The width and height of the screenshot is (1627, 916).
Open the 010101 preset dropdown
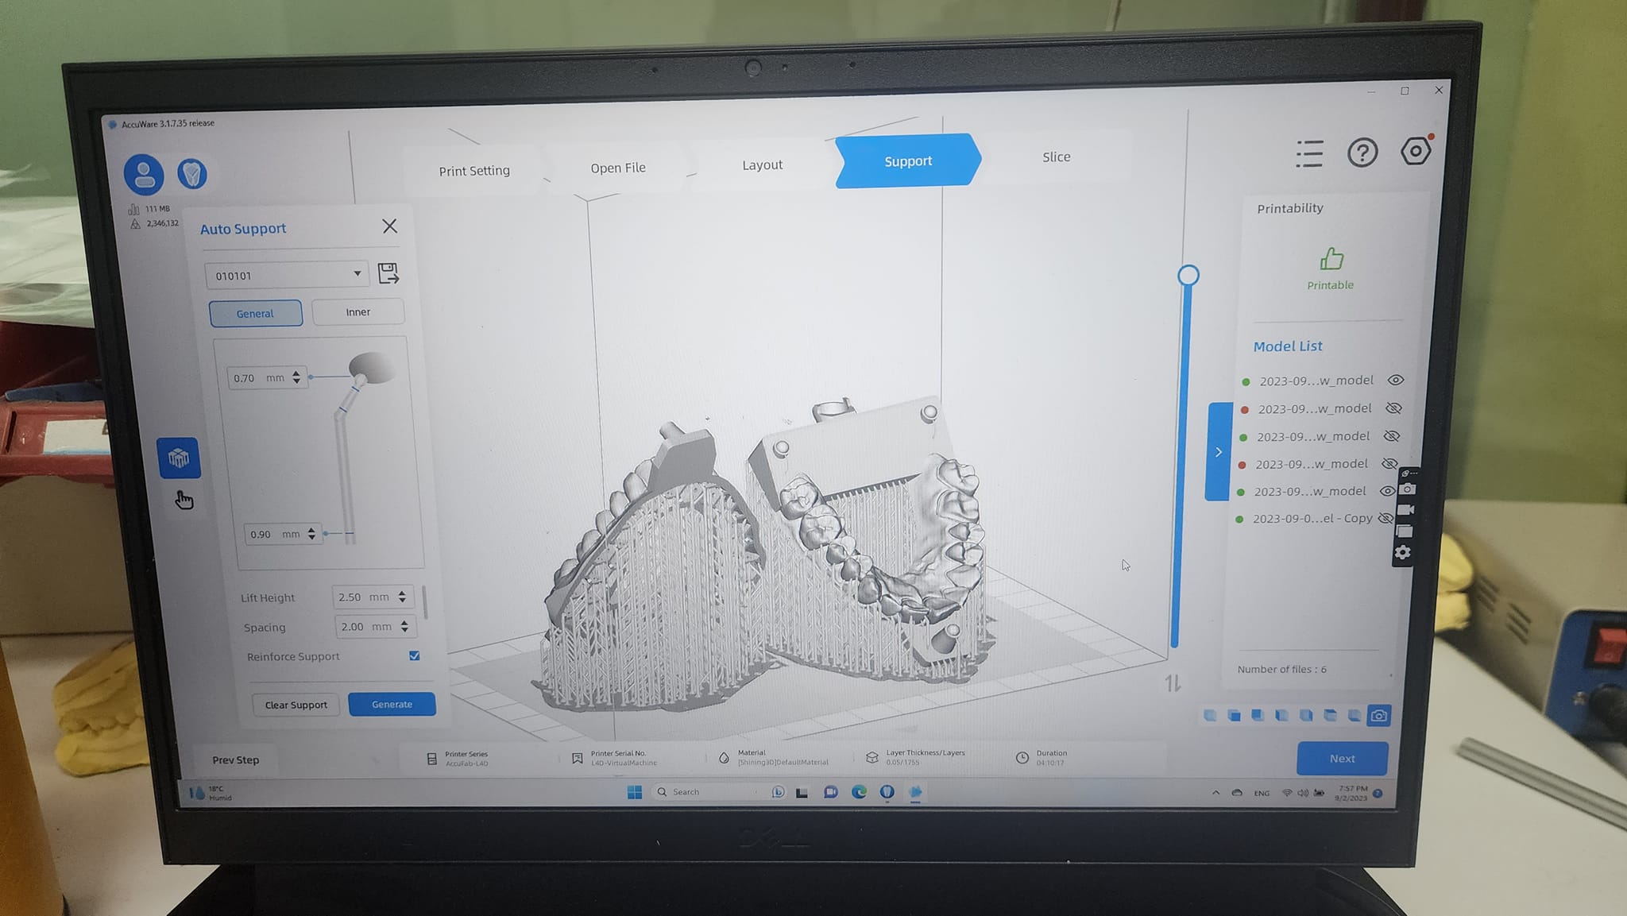(x=286, y=275)
